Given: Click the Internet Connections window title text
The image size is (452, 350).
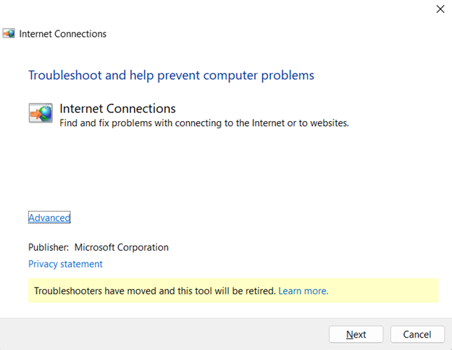Looking at the screenshot, I should pyautogui.click(x=63, y=33).
